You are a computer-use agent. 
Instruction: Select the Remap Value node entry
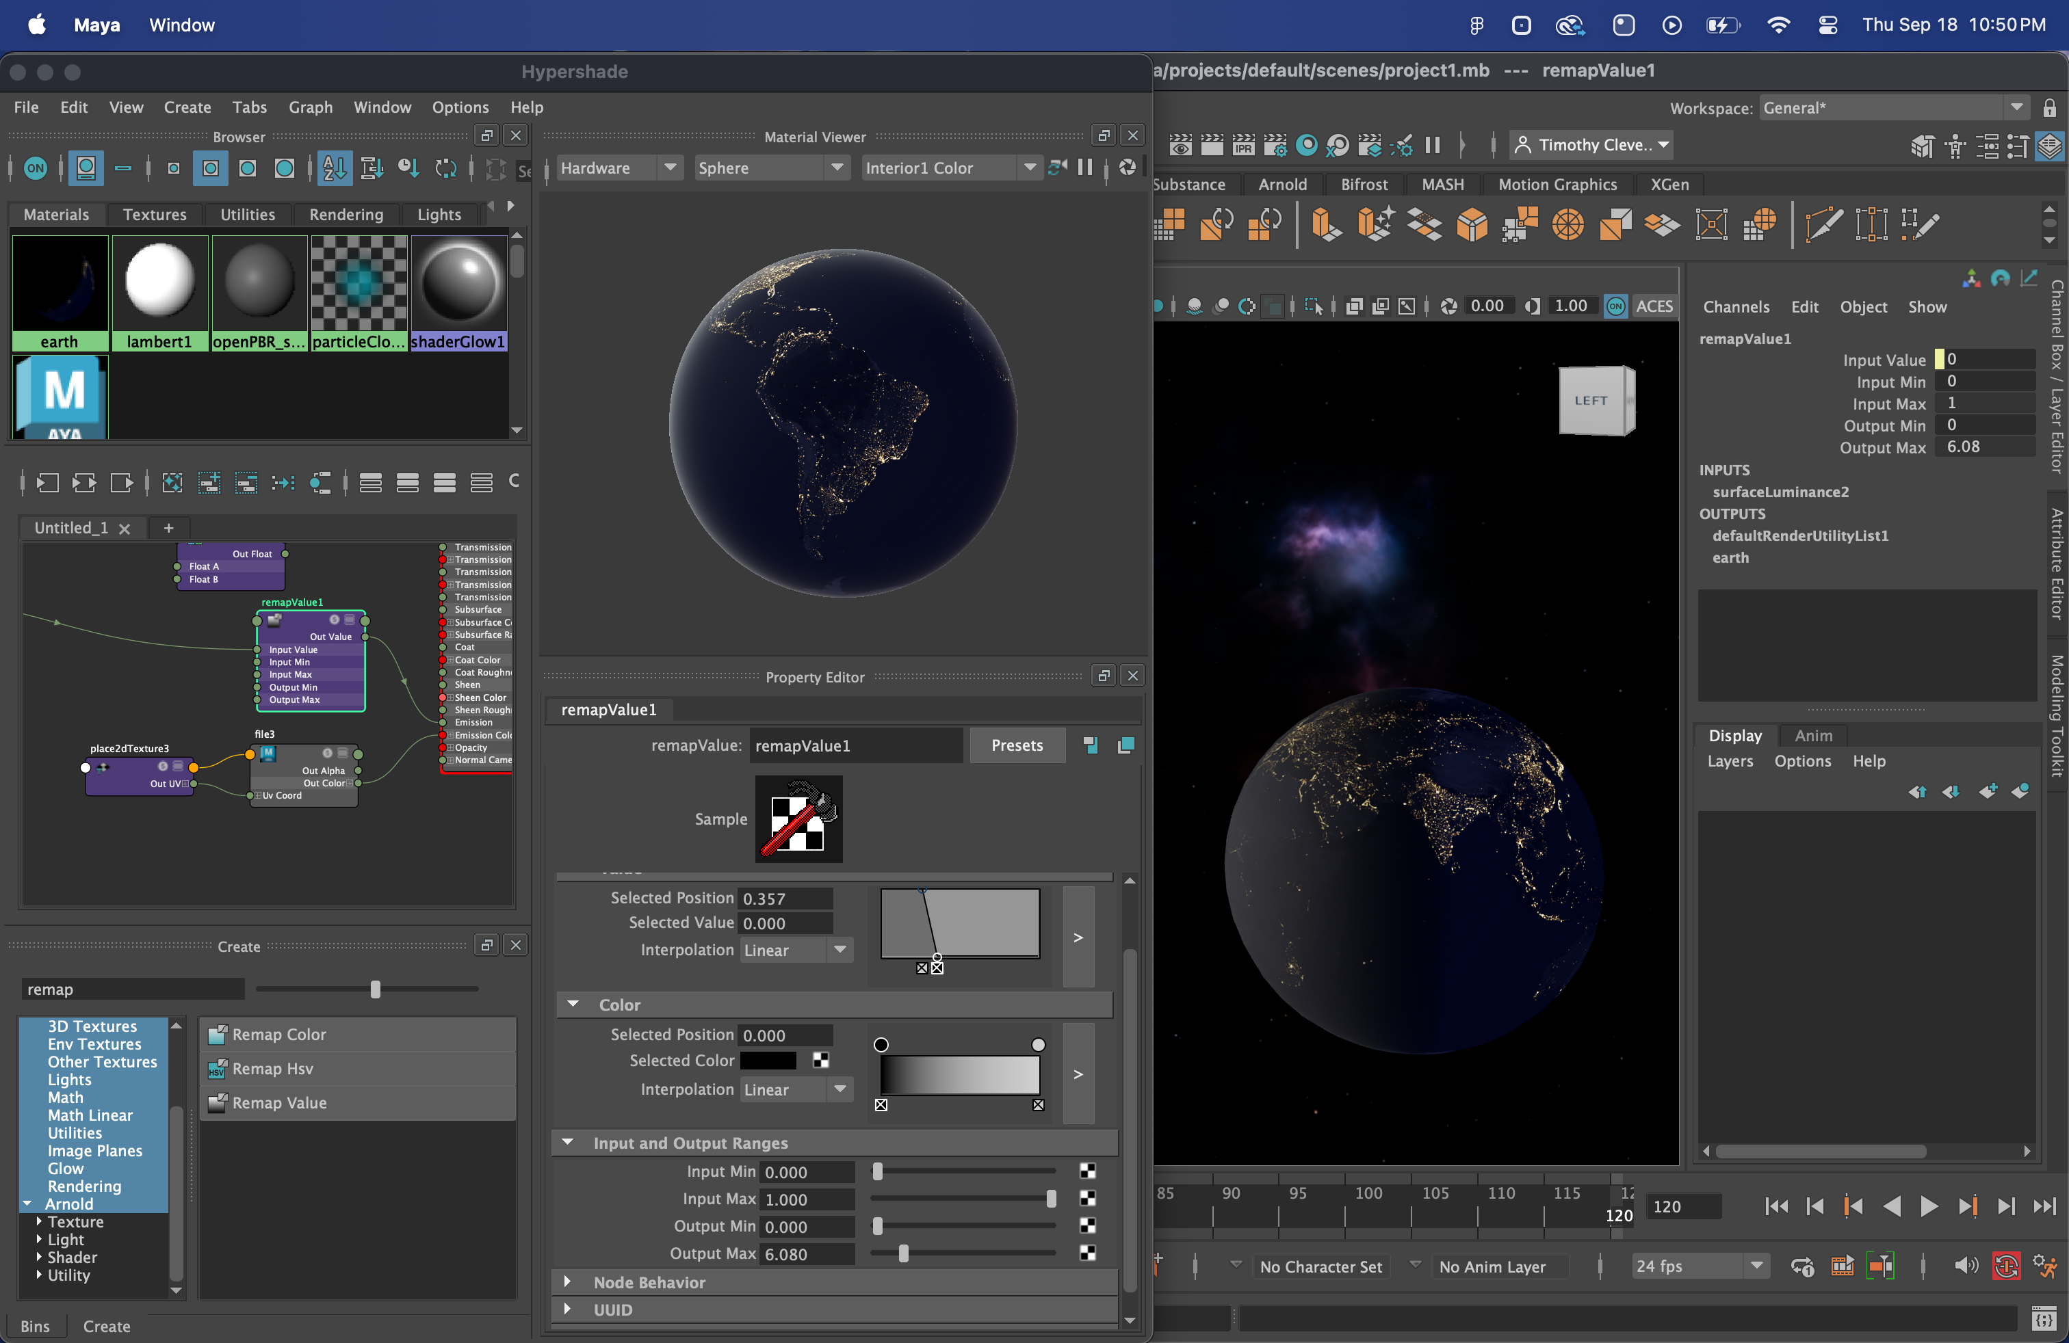pyautogui.click(x=279, y=1103)
